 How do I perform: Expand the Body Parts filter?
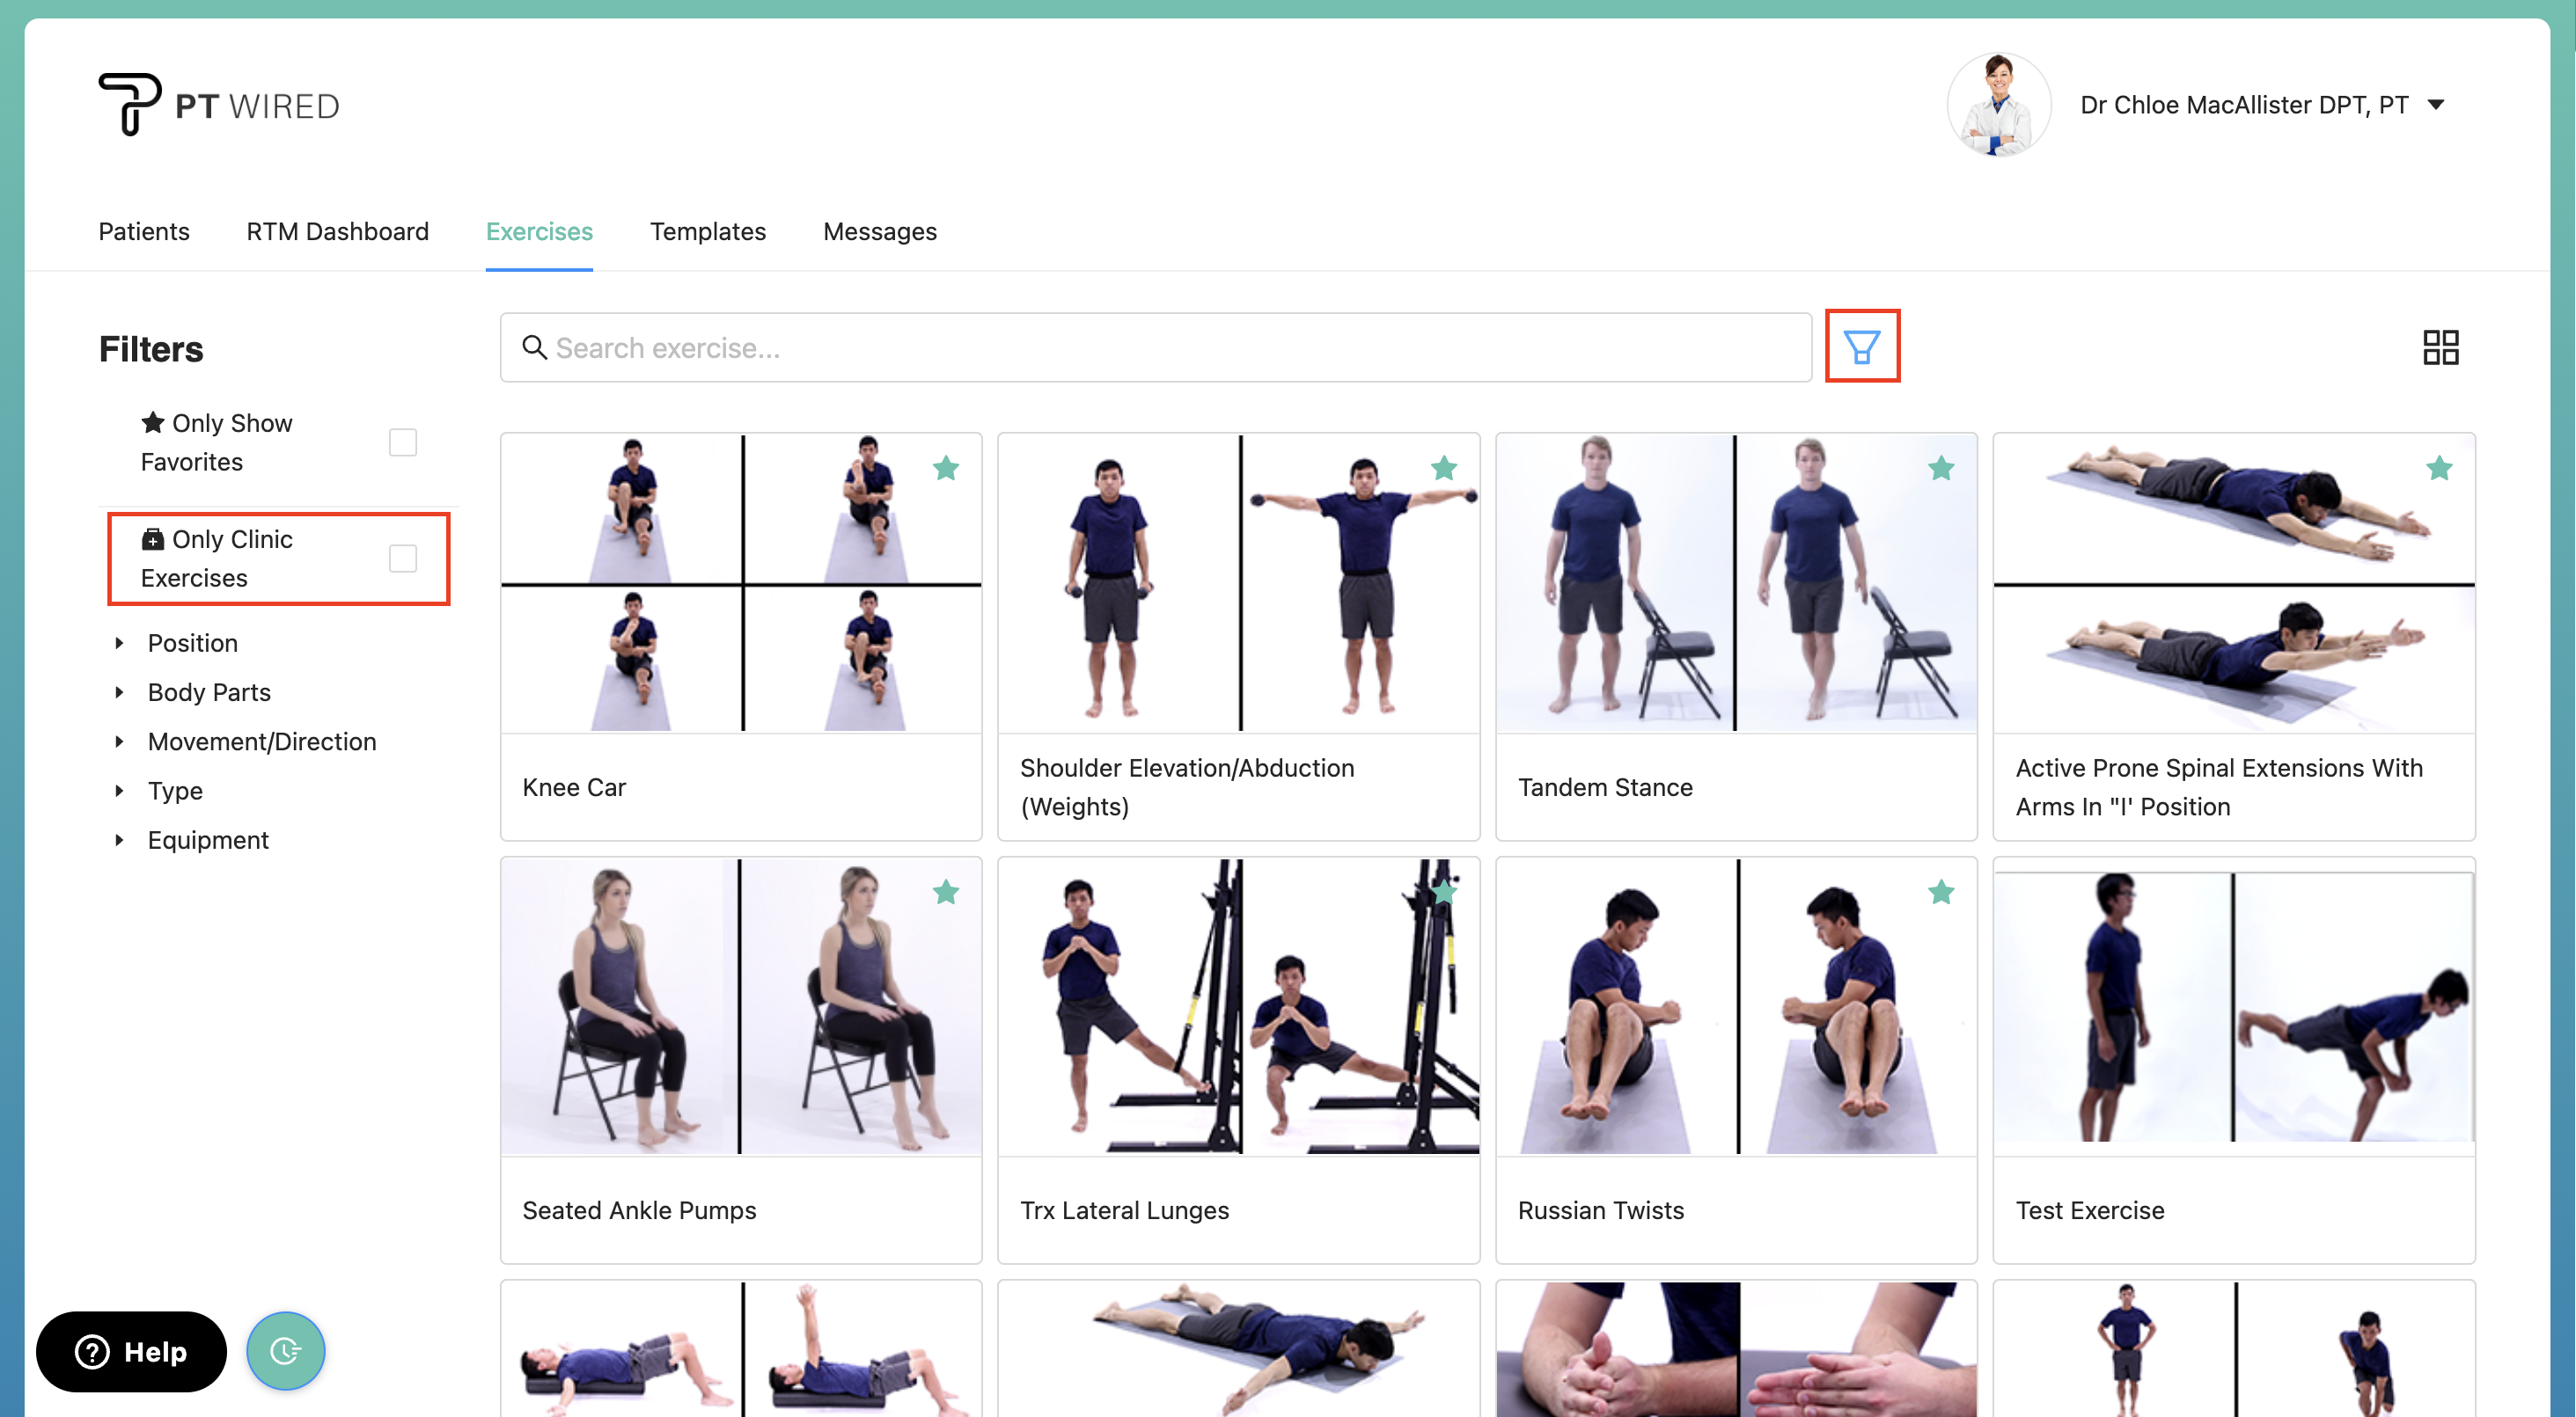pos(207,691)
